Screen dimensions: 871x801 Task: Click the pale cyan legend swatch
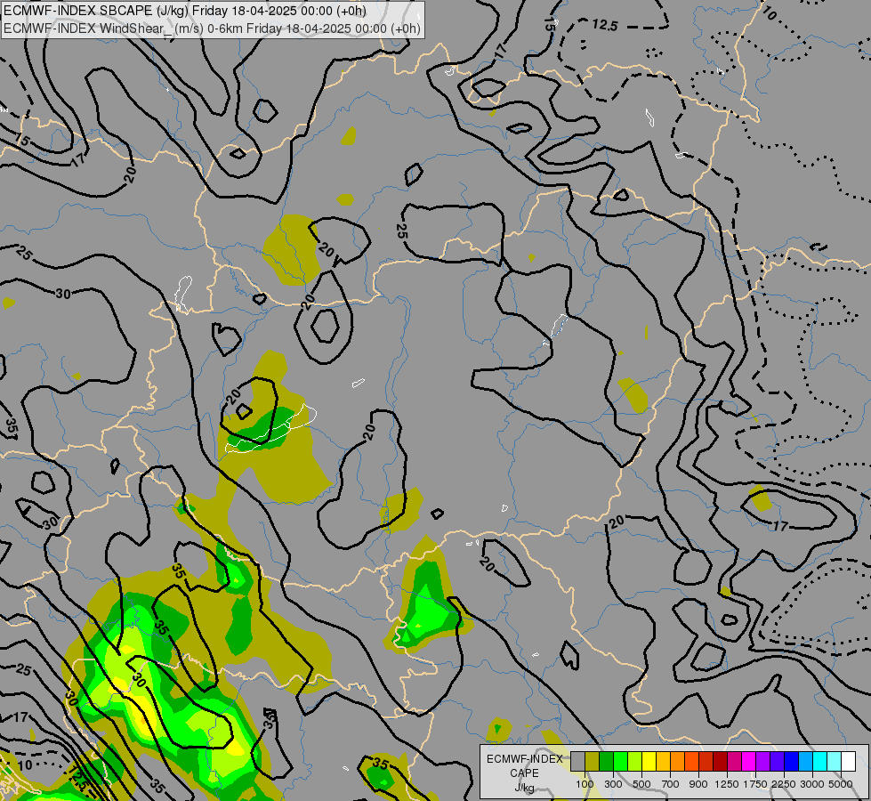[835, 761]
